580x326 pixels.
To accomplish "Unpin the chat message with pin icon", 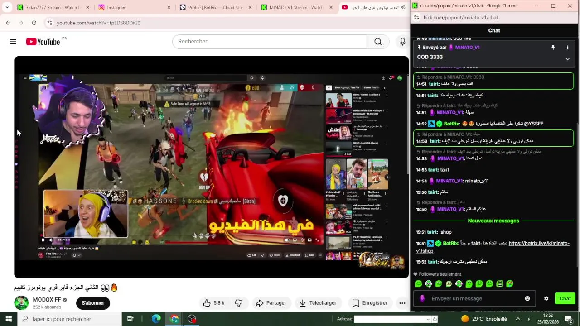I will 553,47.
